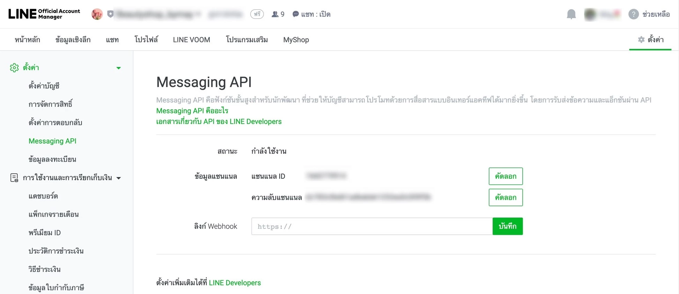679x294 pixels.
Task: Open the LINE VOOM tab
Action: (192, 39)
